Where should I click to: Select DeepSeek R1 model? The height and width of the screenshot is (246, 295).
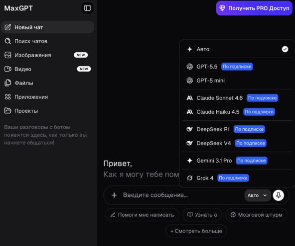(x=237, y=129)
